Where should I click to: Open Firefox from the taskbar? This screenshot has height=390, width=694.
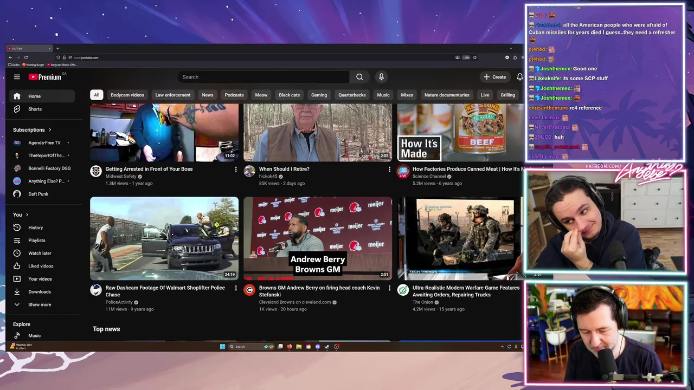click(290, 347)
